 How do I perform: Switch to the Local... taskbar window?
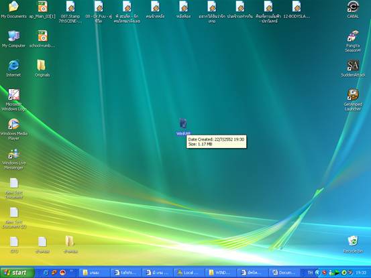pos(189,273)
